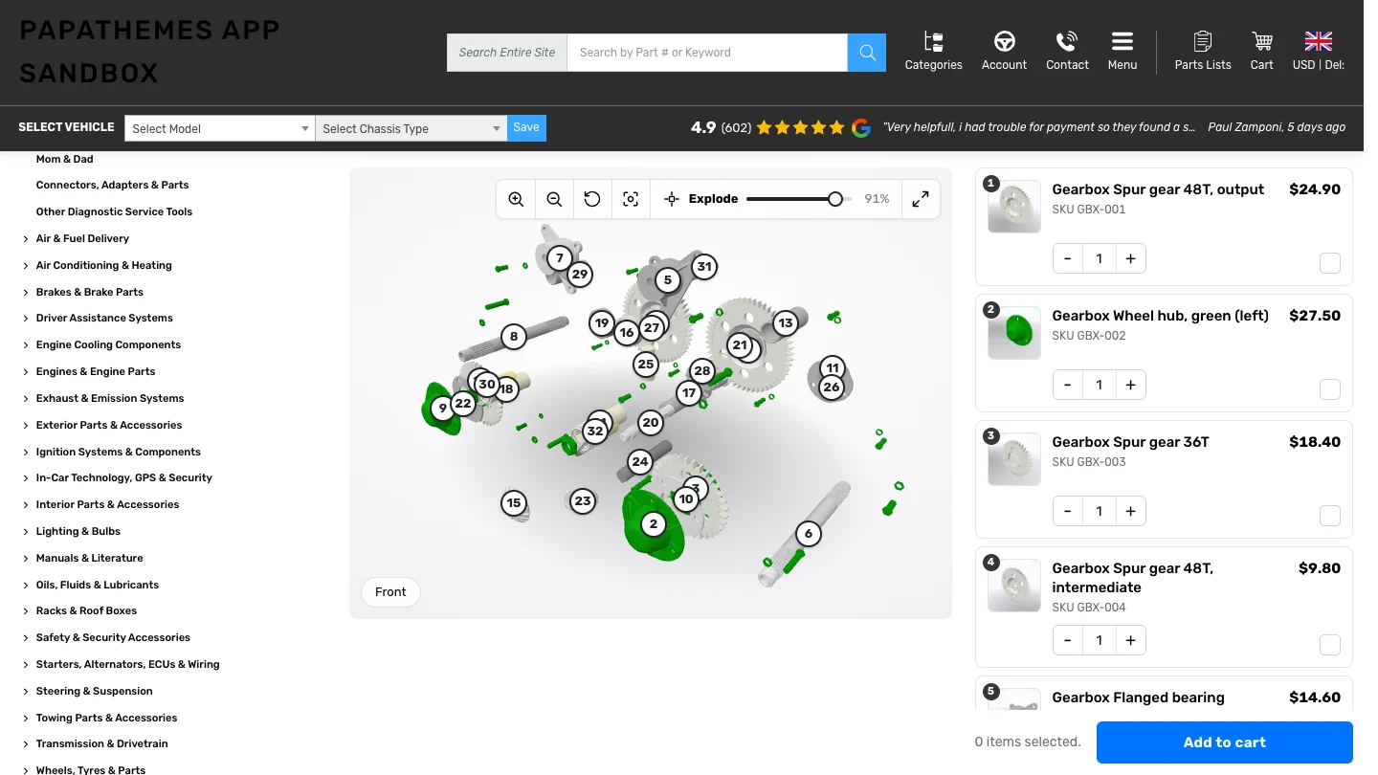Click the Add to cart button
The width and height of the screenshot is (1378, 775).
click(x=1225, y=742)
